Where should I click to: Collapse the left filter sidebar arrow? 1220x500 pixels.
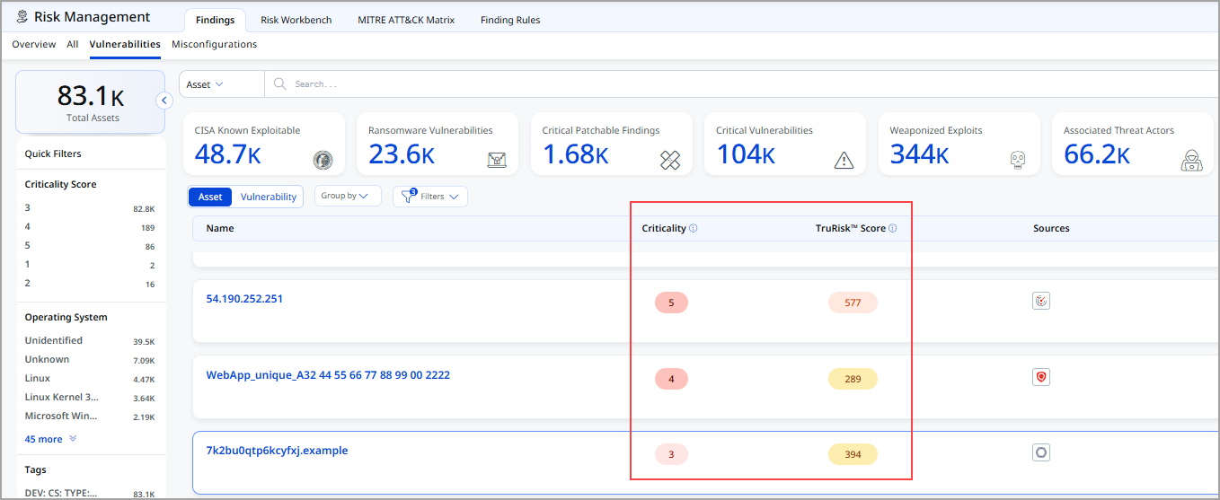pos(164,101)
